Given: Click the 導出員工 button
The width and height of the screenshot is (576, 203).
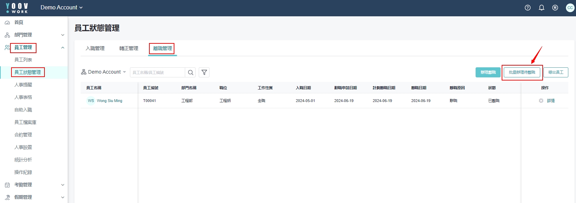Looking at the screenshot, I should pos(556,72).
